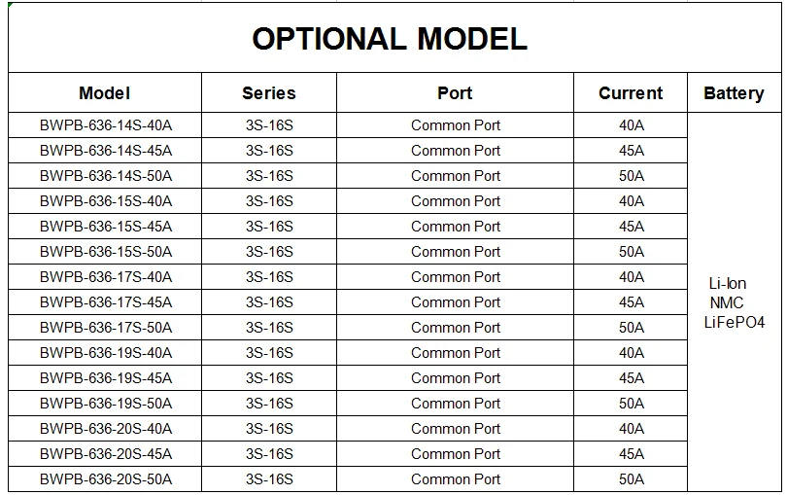Click the Current column header
Image resolution: width=787 pixels, height=495 pixels.
(631, 93)
